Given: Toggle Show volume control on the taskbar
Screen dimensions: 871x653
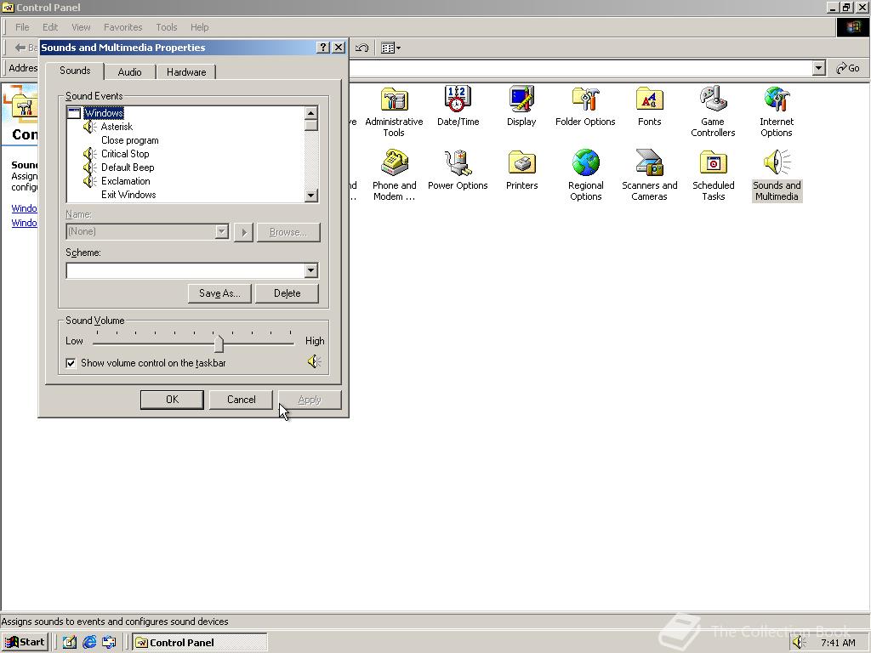Looking at the screenshot, I should pos(71,363).
